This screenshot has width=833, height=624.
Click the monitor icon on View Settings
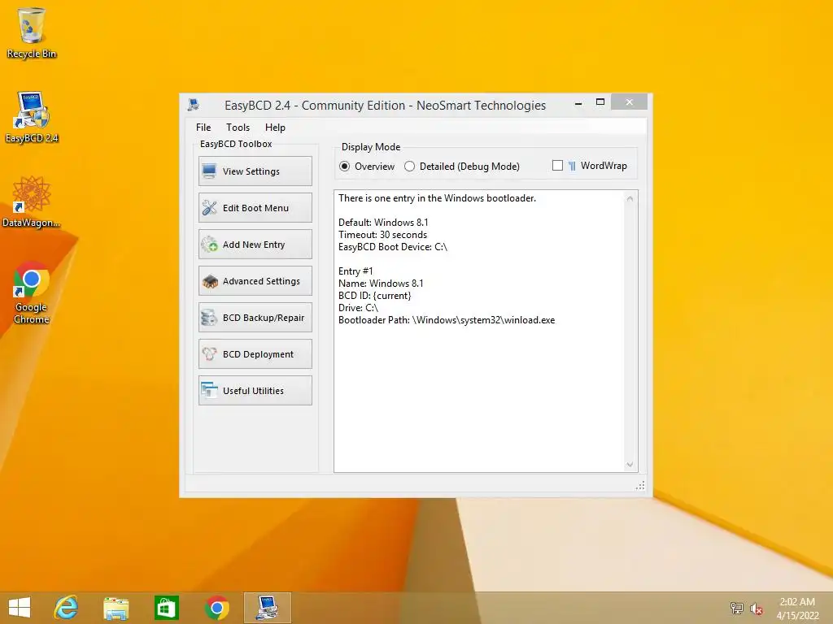(x=209, y=171)
